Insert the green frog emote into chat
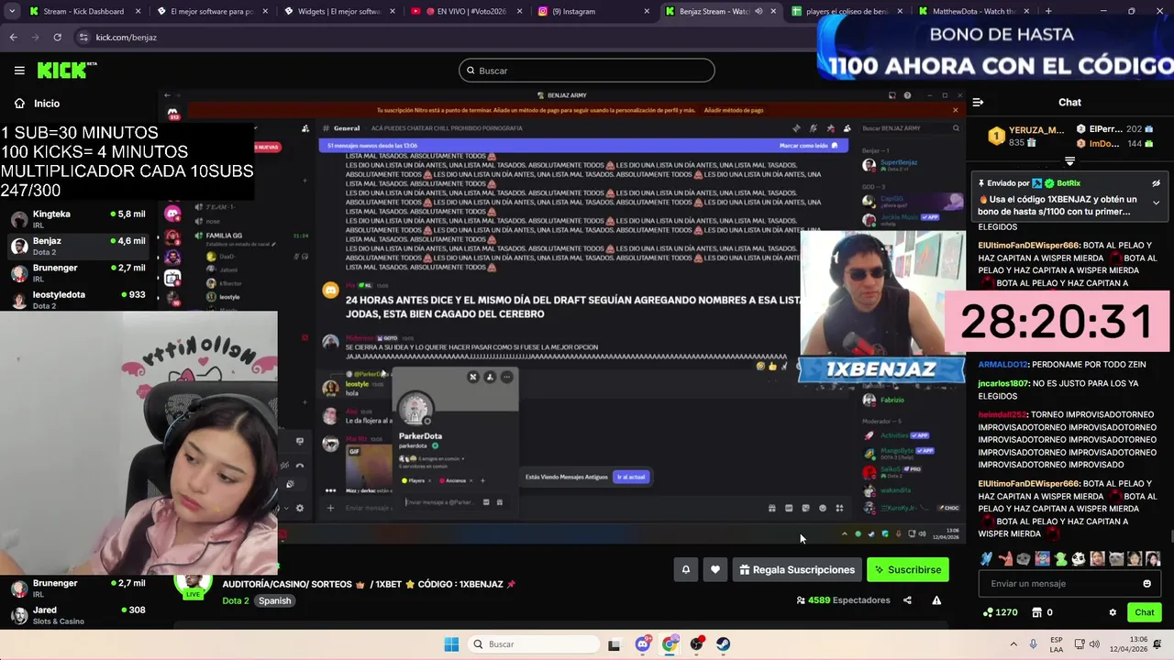1174x660 pixels. click(1060, 558)
